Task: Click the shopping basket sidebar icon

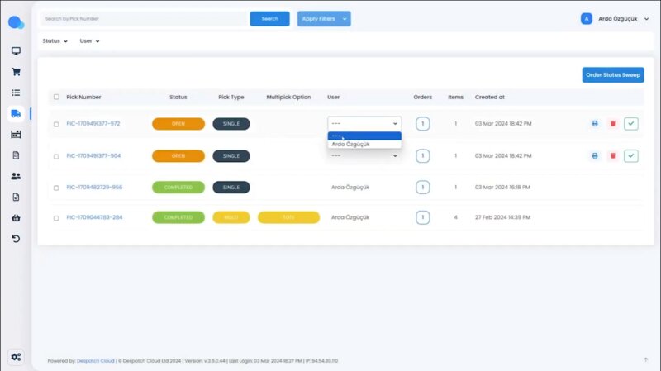Action: pos(16,218)
